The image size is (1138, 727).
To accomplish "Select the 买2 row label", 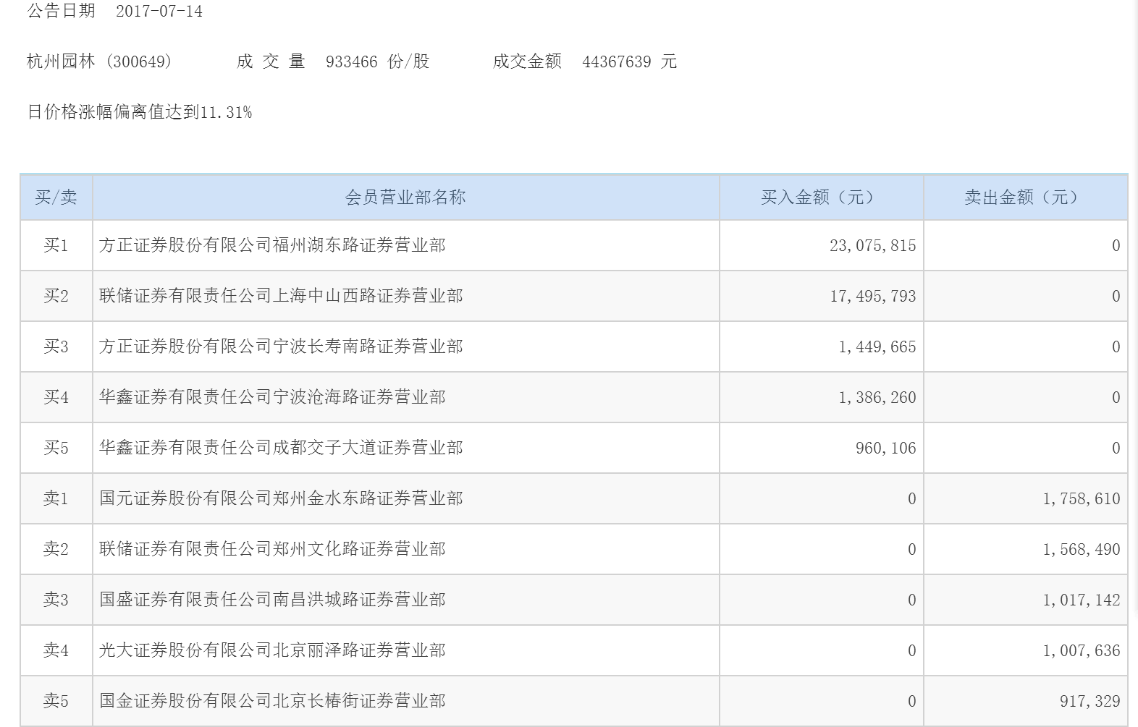I will pyautogui.click(x=56, y=296).
